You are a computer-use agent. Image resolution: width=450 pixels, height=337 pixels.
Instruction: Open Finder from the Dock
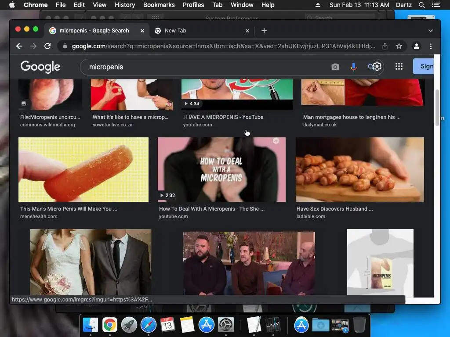[91, 325]
